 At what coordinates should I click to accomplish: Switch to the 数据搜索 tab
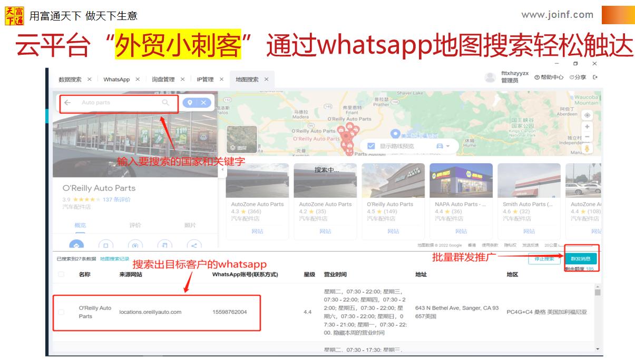(x=70, y=79)
